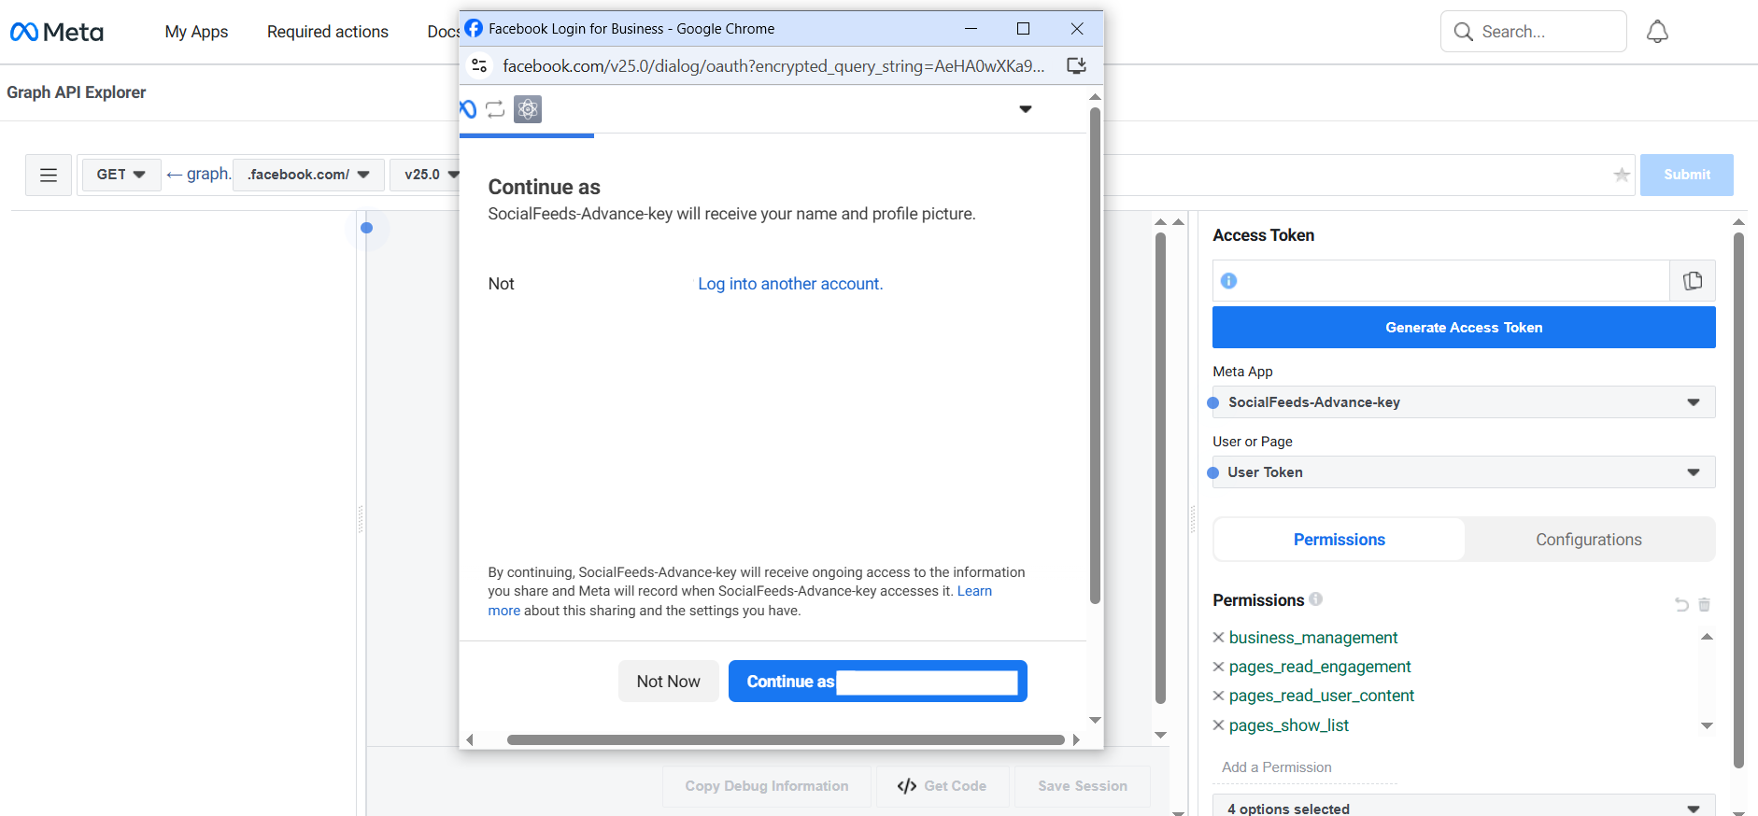The image size is (1758, 816).
Task: Open the GET method dropdown
Action: tap(121, 175)
